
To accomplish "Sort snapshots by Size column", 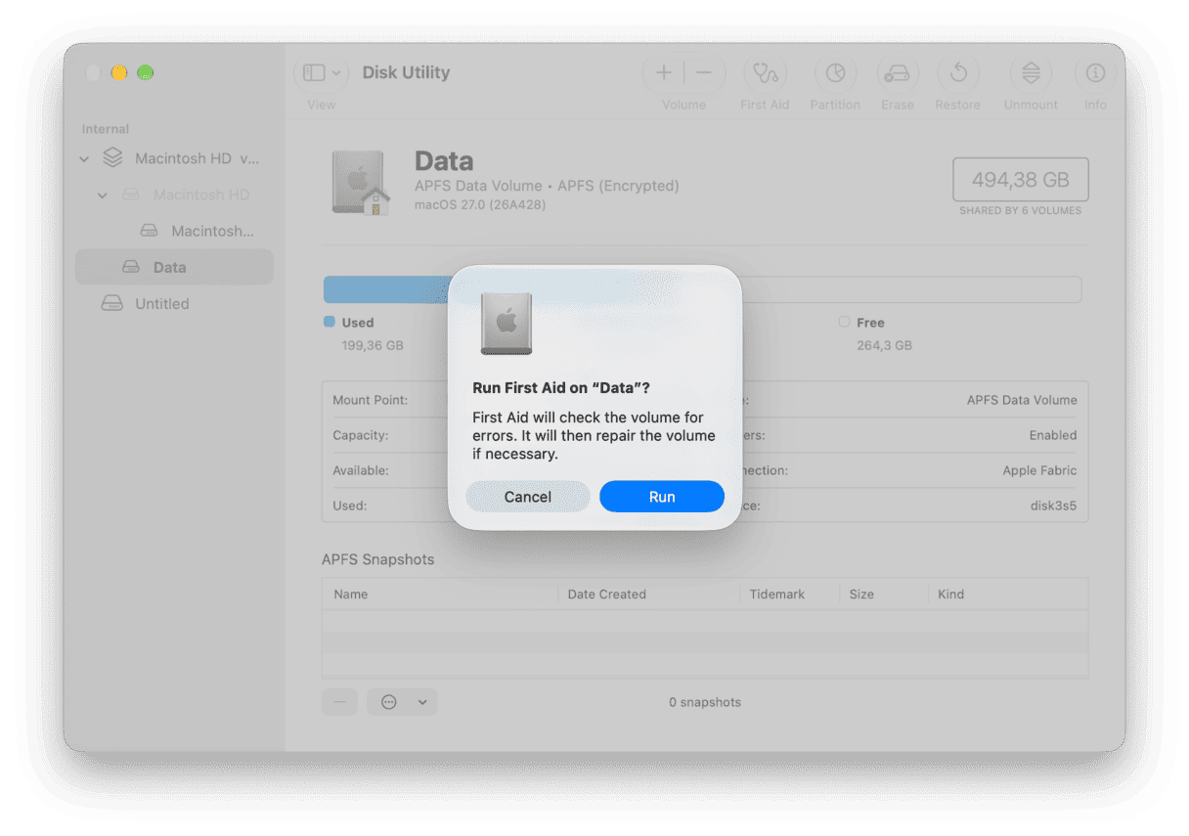I will coord(861,594).
